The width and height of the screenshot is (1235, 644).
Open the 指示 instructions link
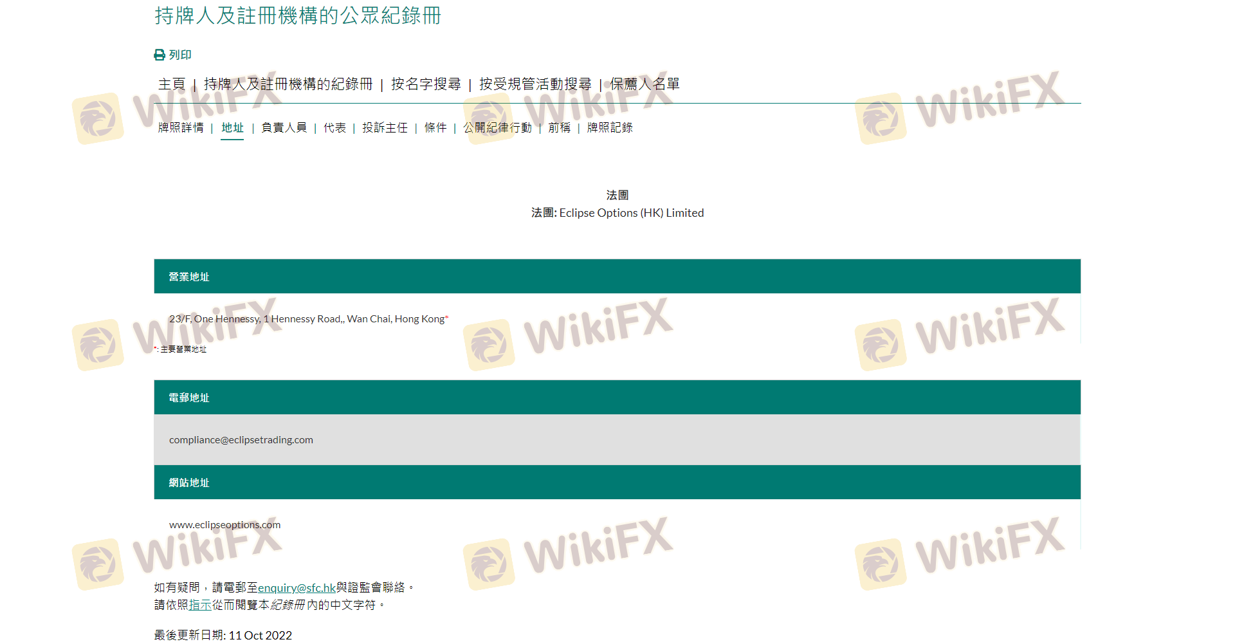pos(200,605)
